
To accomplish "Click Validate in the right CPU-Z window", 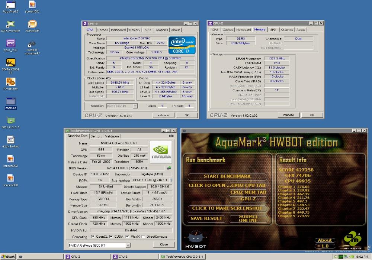I will point(288,115).
